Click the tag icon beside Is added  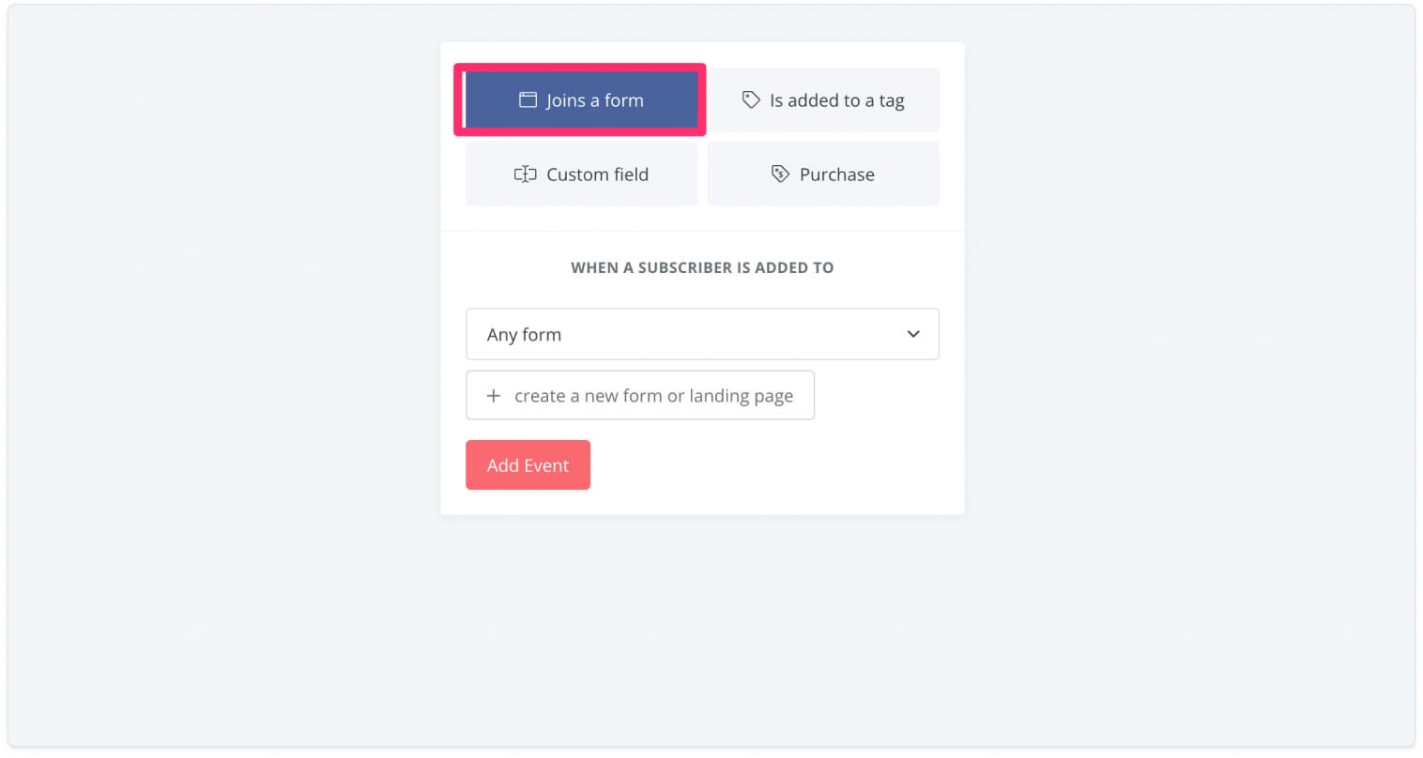coord(751,99)
